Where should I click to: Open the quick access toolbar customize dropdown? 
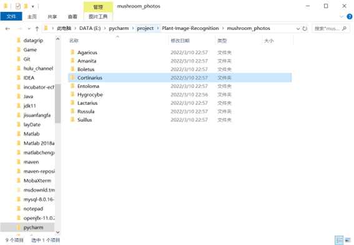pyautogui.click(x=32, y=6)
